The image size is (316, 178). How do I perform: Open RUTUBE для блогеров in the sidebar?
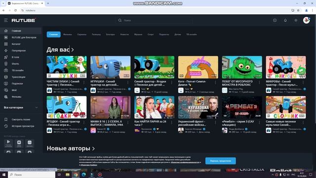(21, 38)
